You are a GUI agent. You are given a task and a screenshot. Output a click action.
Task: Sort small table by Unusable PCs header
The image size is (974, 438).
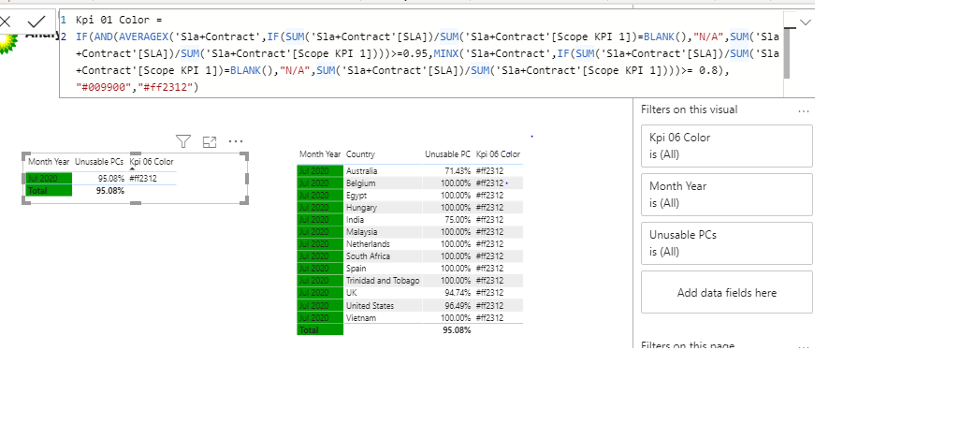tap(99, 162)
